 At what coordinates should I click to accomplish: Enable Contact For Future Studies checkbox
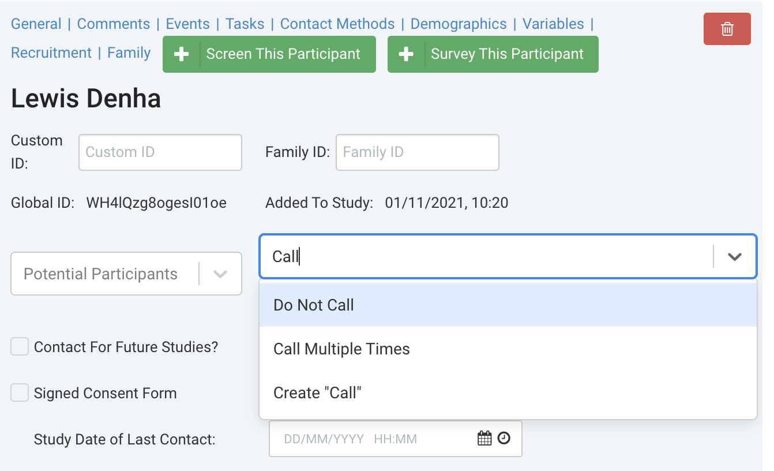[20, 347]
